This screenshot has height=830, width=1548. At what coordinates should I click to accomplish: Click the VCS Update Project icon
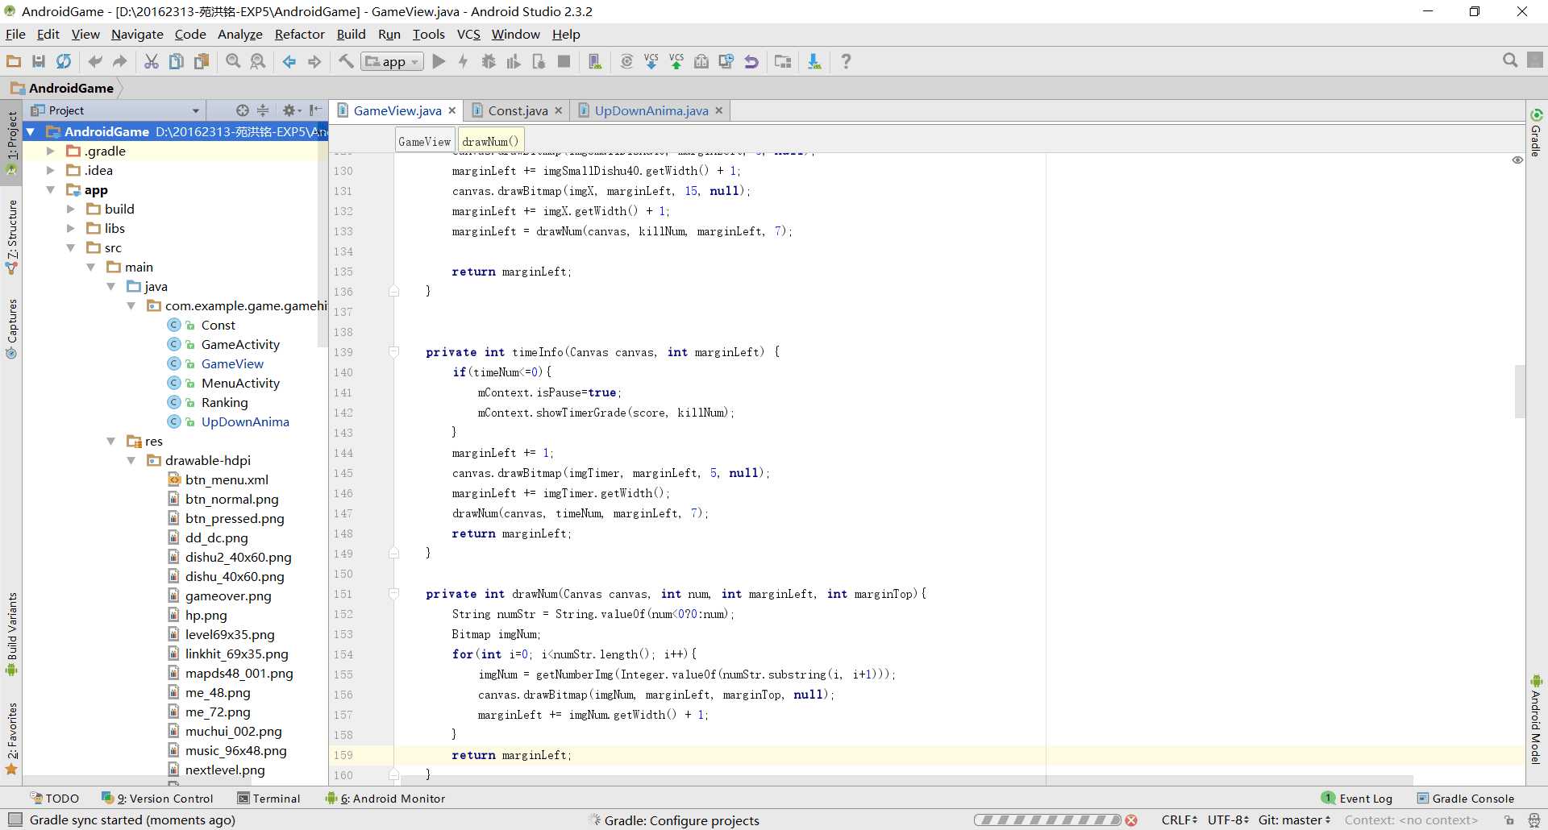tap(651, 61)
